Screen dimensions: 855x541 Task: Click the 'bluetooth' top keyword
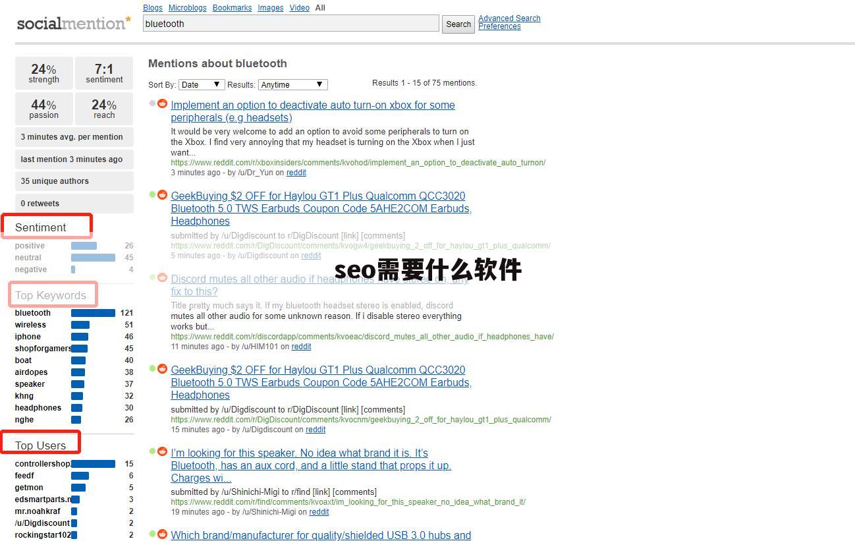coord(32,313)
